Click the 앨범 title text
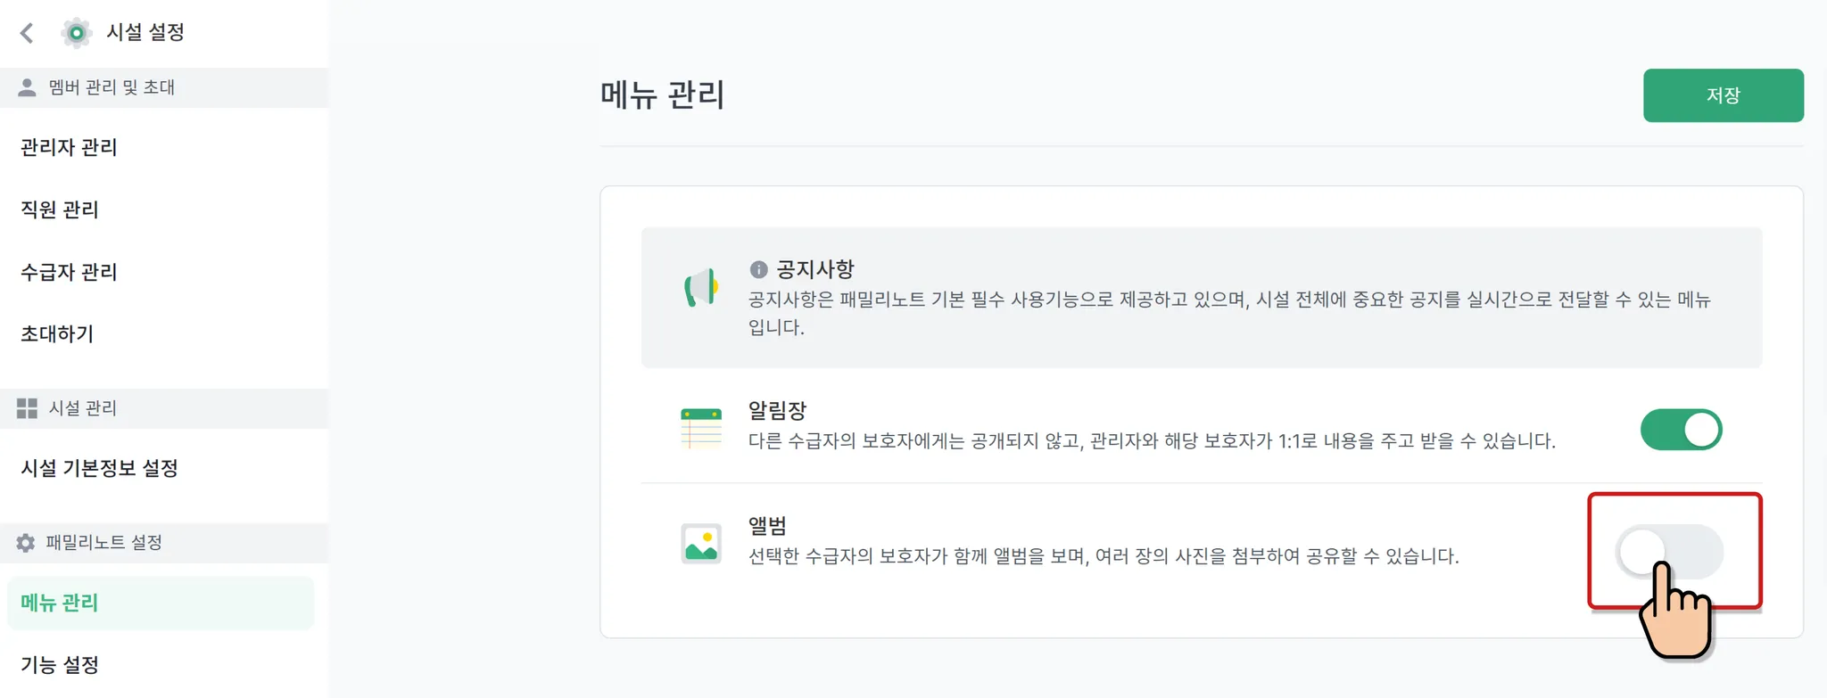Screen dimensions: 1827x698 [x=767, y=526]
